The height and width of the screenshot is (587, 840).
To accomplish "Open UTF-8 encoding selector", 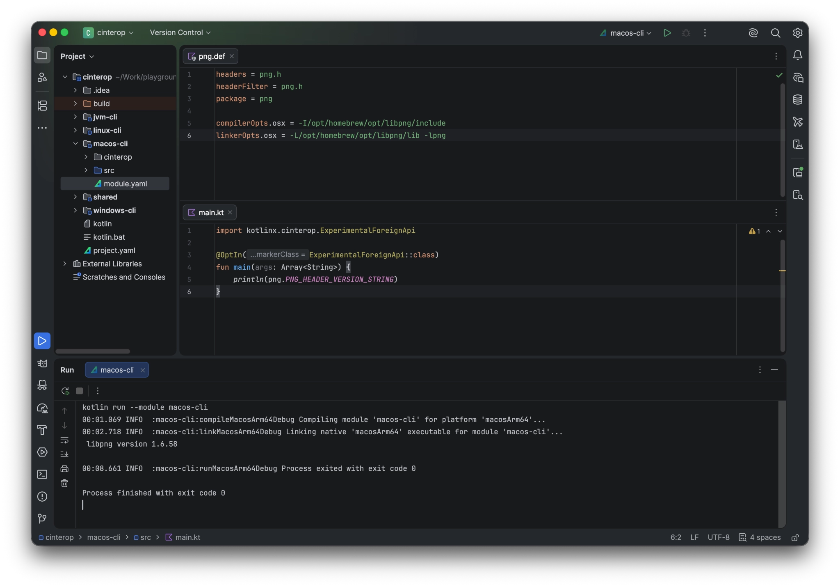I will tap(719, 537).
